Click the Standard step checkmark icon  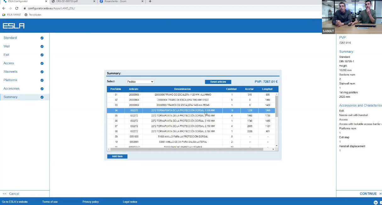(42, 38)
